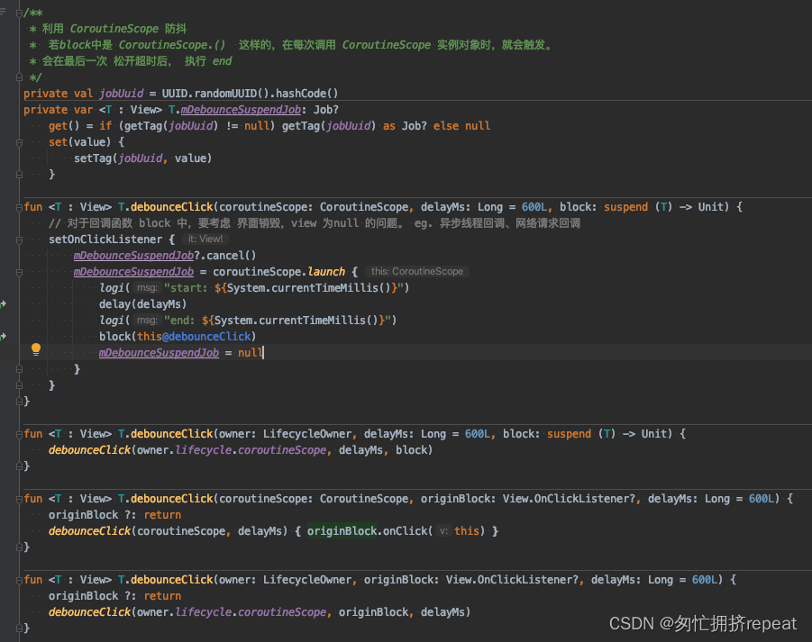Click 'null' at the cursor line end
The width and height of the screenshot is (812, 642).
point(251,353)
